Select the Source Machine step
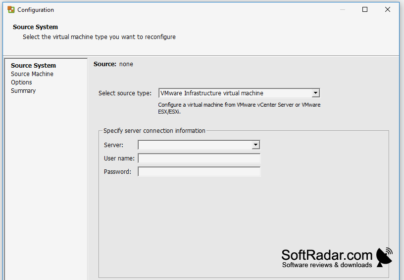Viewport: 404px width, 280px height. click(32, 74)
